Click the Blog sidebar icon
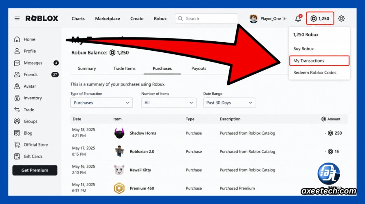The height and width of the screenshot is (204, 365). point(17,133)
